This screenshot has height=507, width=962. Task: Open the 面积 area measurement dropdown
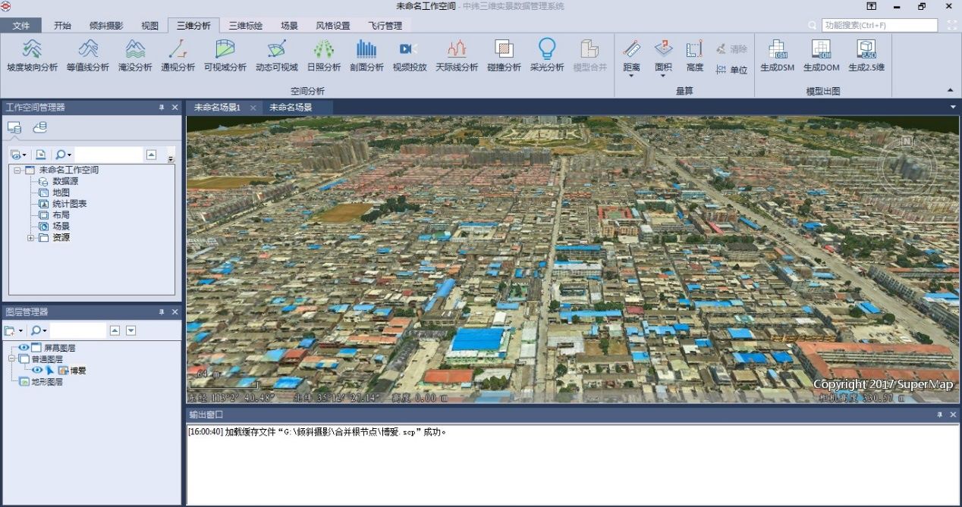(663, 74)
